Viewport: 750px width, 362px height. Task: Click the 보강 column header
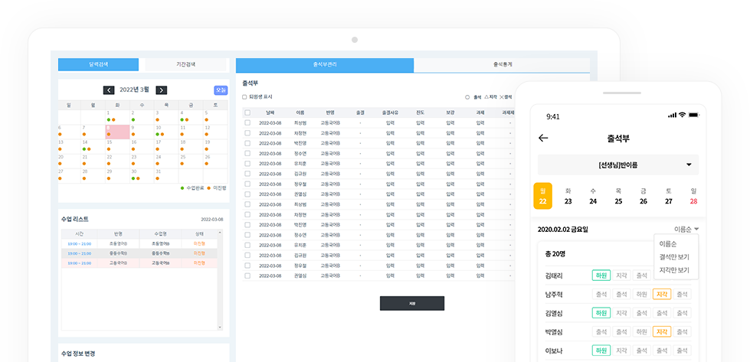[x=450, y=113]
